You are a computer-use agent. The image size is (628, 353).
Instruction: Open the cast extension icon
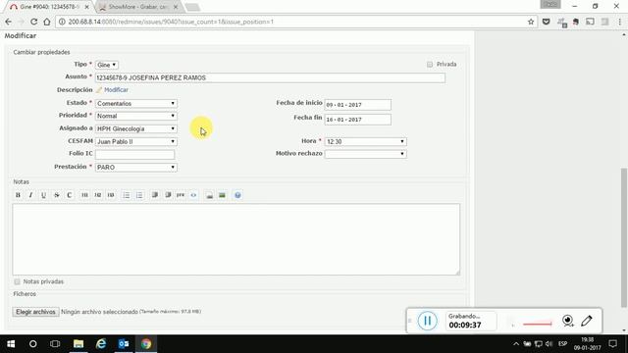click(590, 22)
